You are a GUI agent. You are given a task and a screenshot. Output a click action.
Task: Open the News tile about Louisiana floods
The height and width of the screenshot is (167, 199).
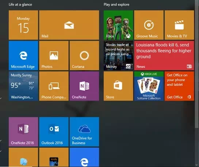pos(164,56)
